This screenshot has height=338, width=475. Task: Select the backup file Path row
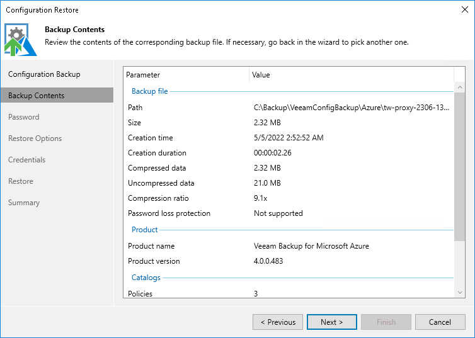click(288, 108)
